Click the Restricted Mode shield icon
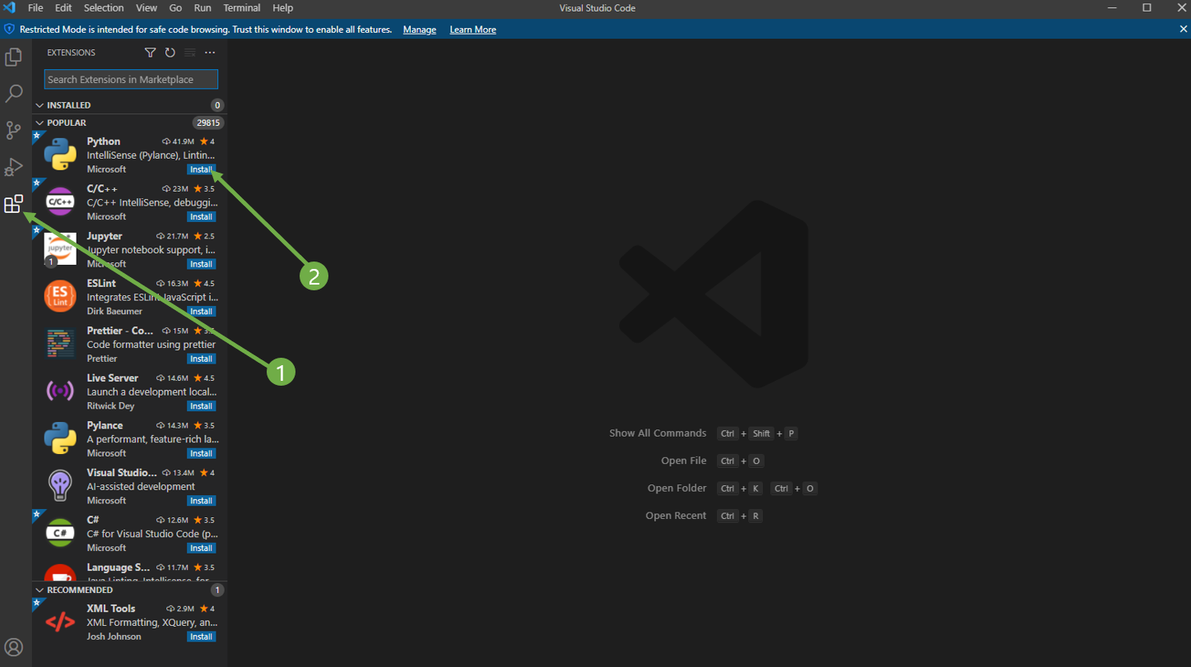Viewport: 1191px width, 667px height. tap(10, 30)
